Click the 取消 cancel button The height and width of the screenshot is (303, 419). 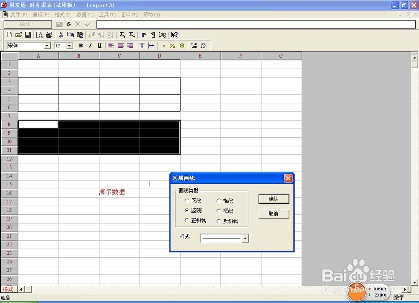(274, 214)
